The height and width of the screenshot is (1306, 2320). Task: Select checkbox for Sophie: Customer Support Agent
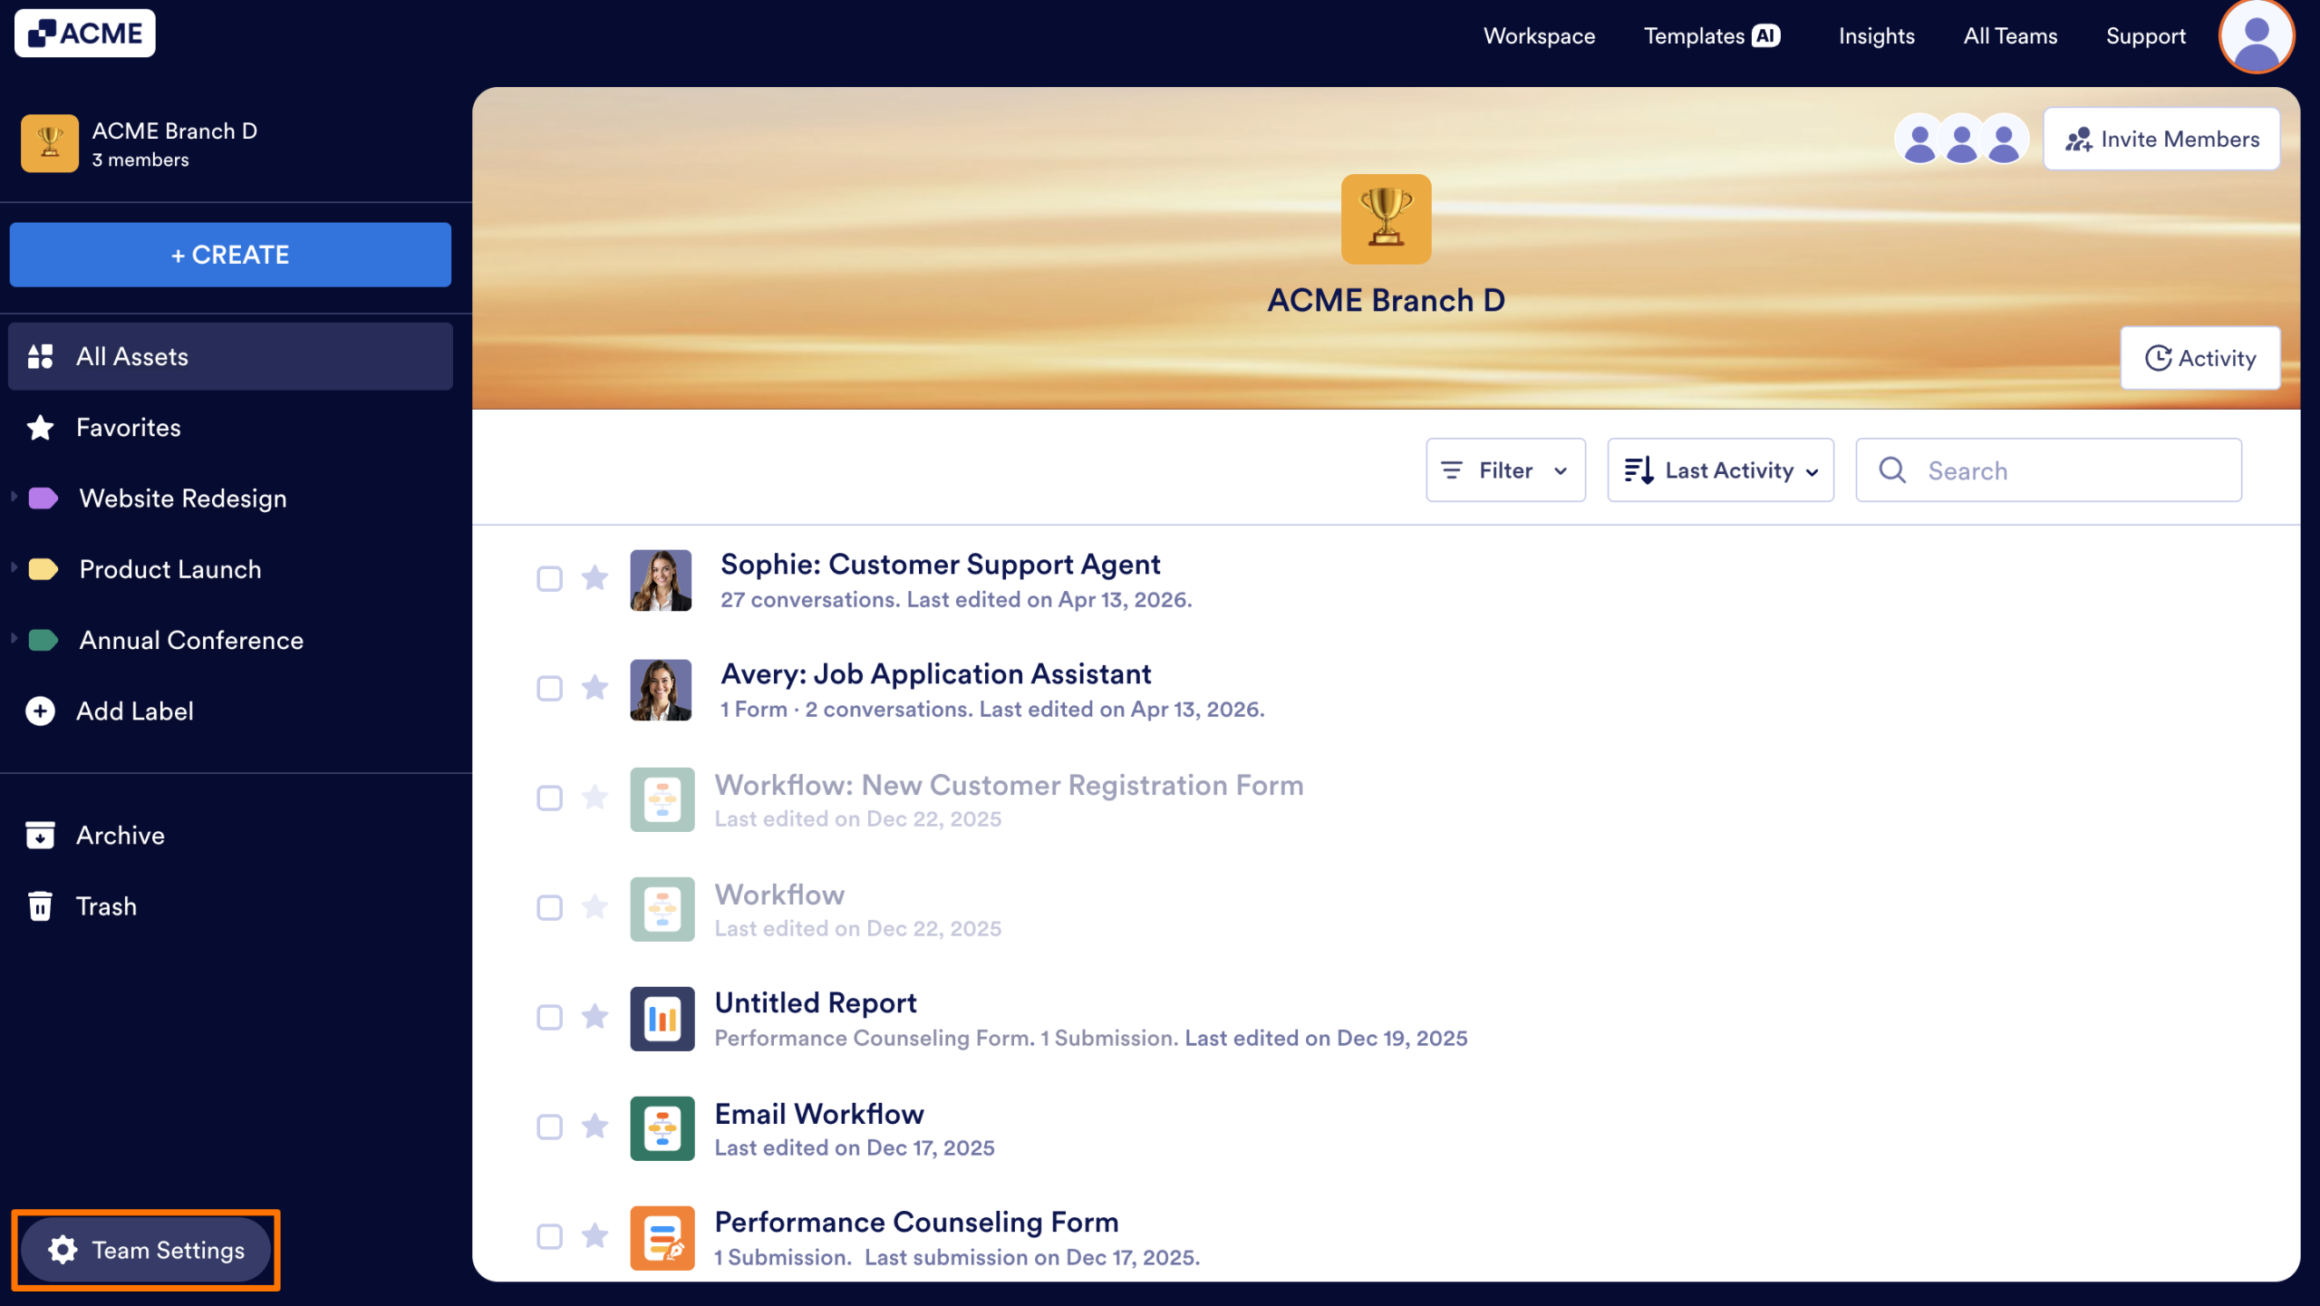[x=549, y=578]
